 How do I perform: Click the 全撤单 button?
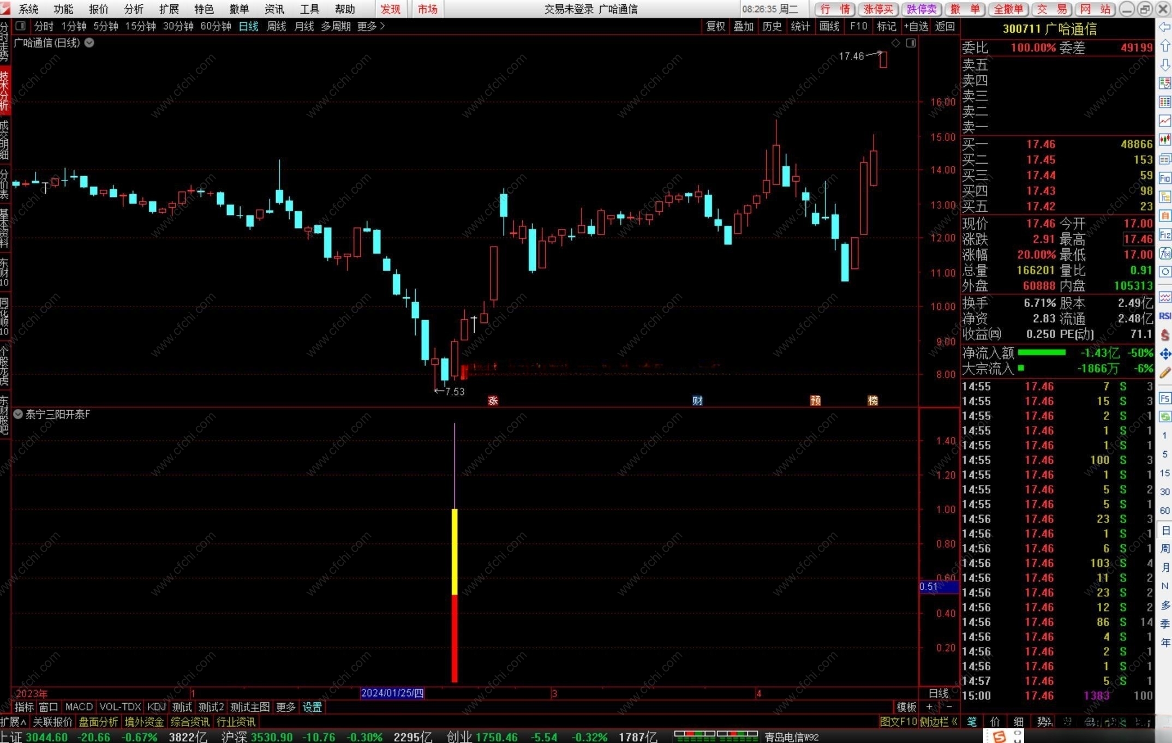pos(1008,9)
